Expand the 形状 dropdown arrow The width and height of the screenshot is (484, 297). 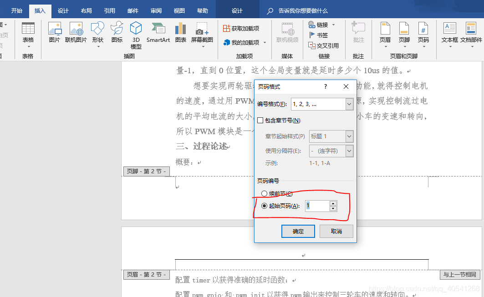(x=98, y=47)
